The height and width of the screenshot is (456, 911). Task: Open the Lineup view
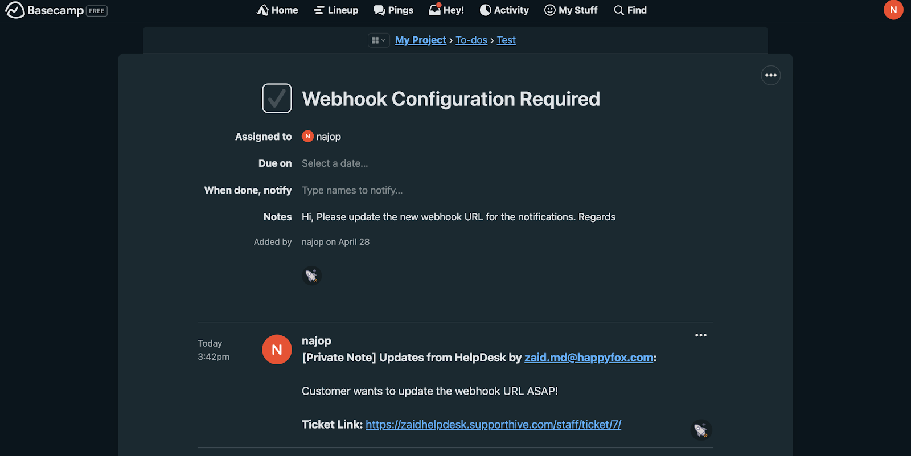pos(336,10)
